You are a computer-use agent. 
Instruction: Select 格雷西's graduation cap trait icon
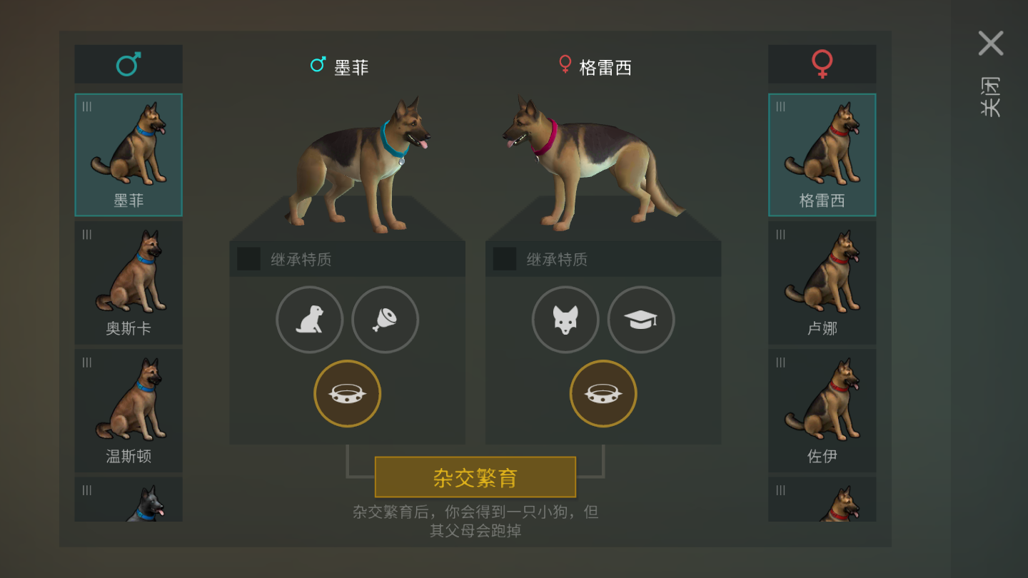(641, 320)
